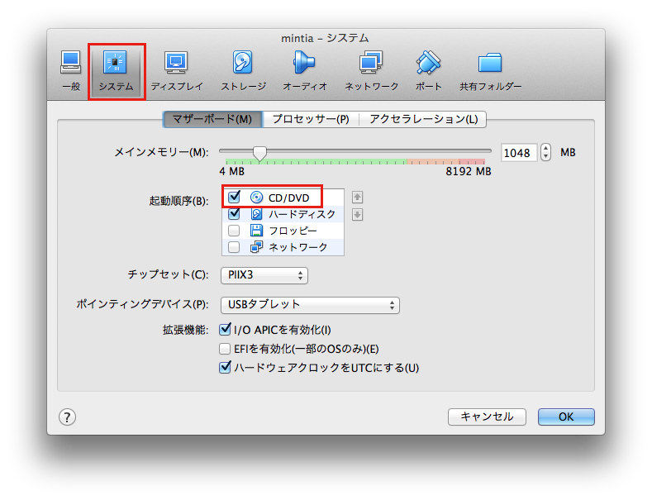Open the ポート settings icon

[428, 70]
